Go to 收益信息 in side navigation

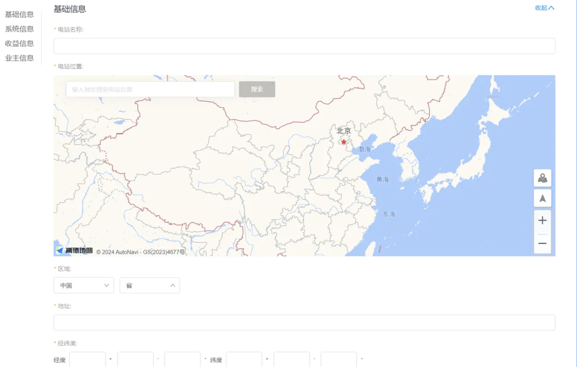[x=19, y=43]
